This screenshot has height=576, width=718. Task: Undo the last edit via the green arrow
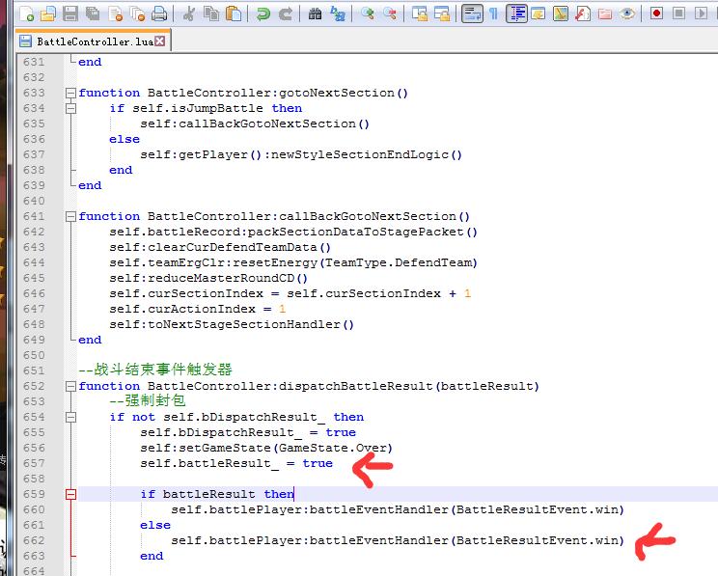(x=262, y=14)
